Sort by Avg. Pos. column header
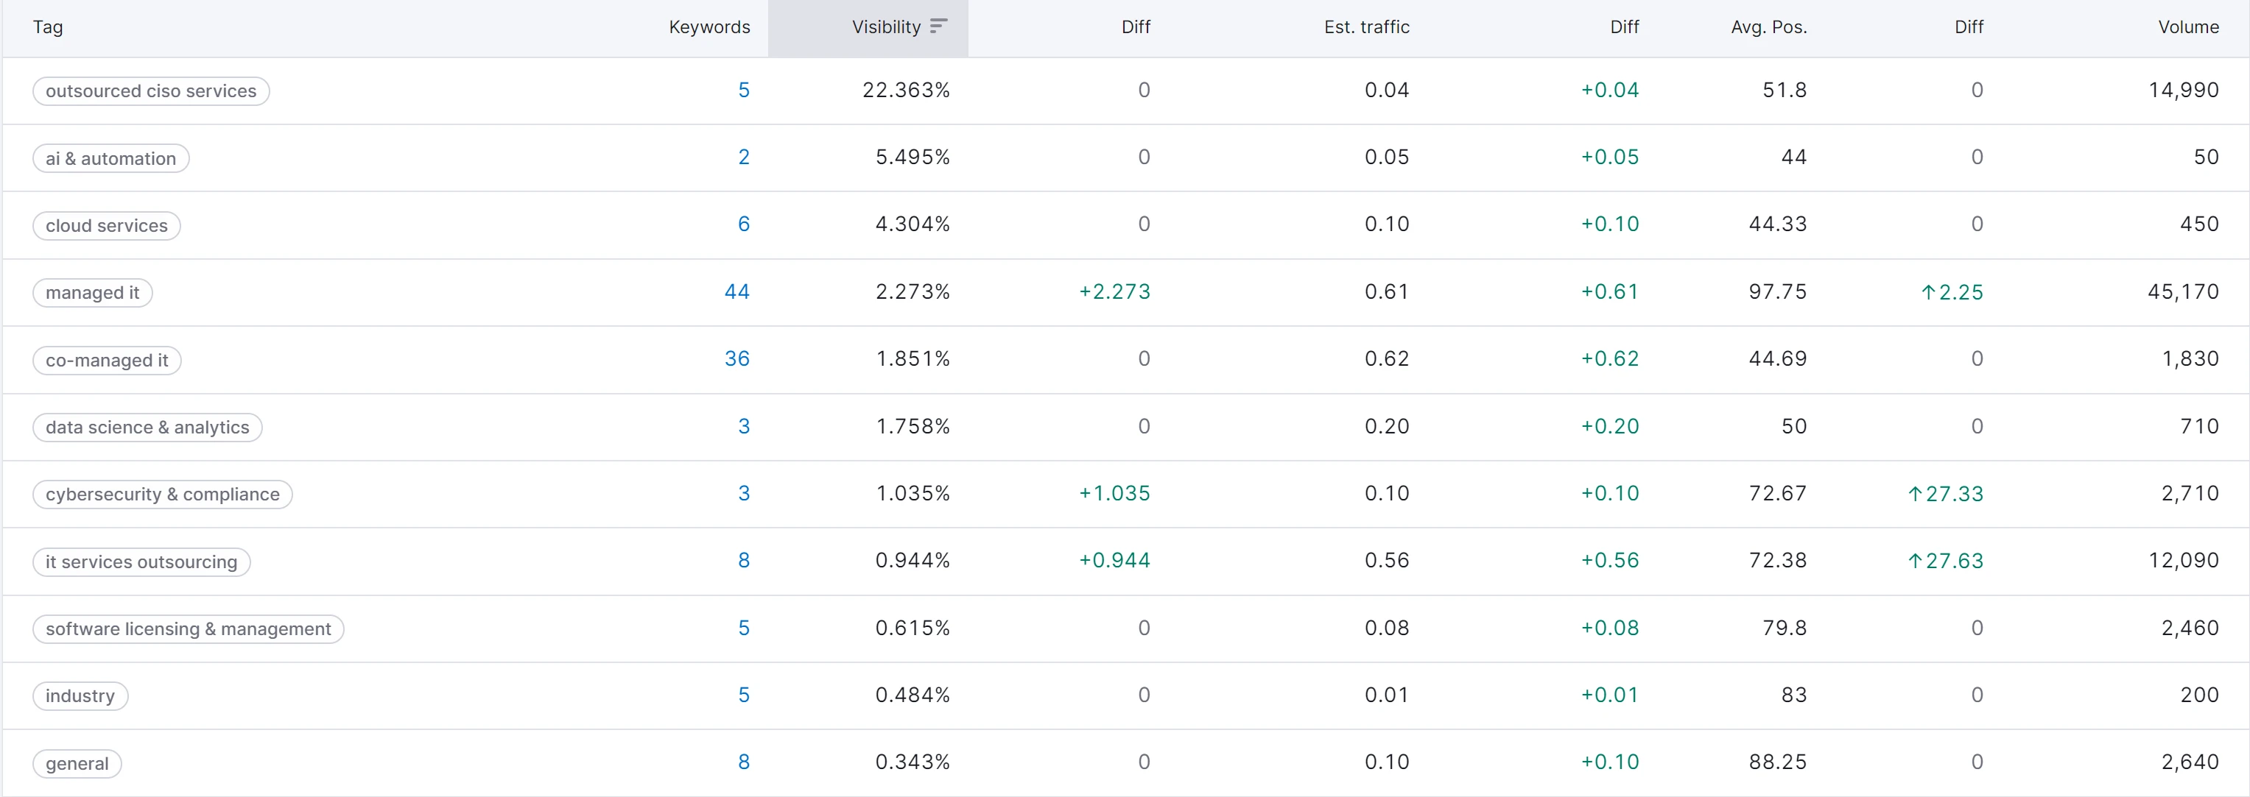This screenshot has width=2250, height=797. pos(1769,27)
